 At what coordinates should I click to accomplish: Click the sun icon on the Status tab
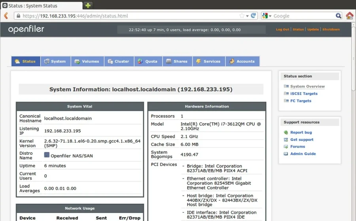[17, 61]
